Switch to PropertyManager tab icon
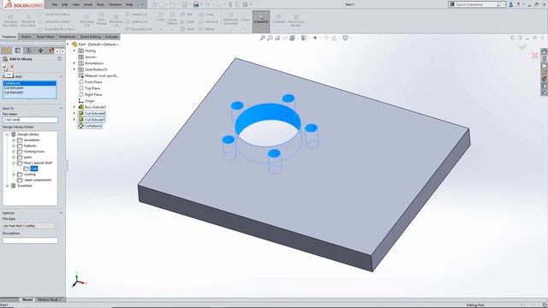This screenshot has height=308, width=548. pos(18,50)
